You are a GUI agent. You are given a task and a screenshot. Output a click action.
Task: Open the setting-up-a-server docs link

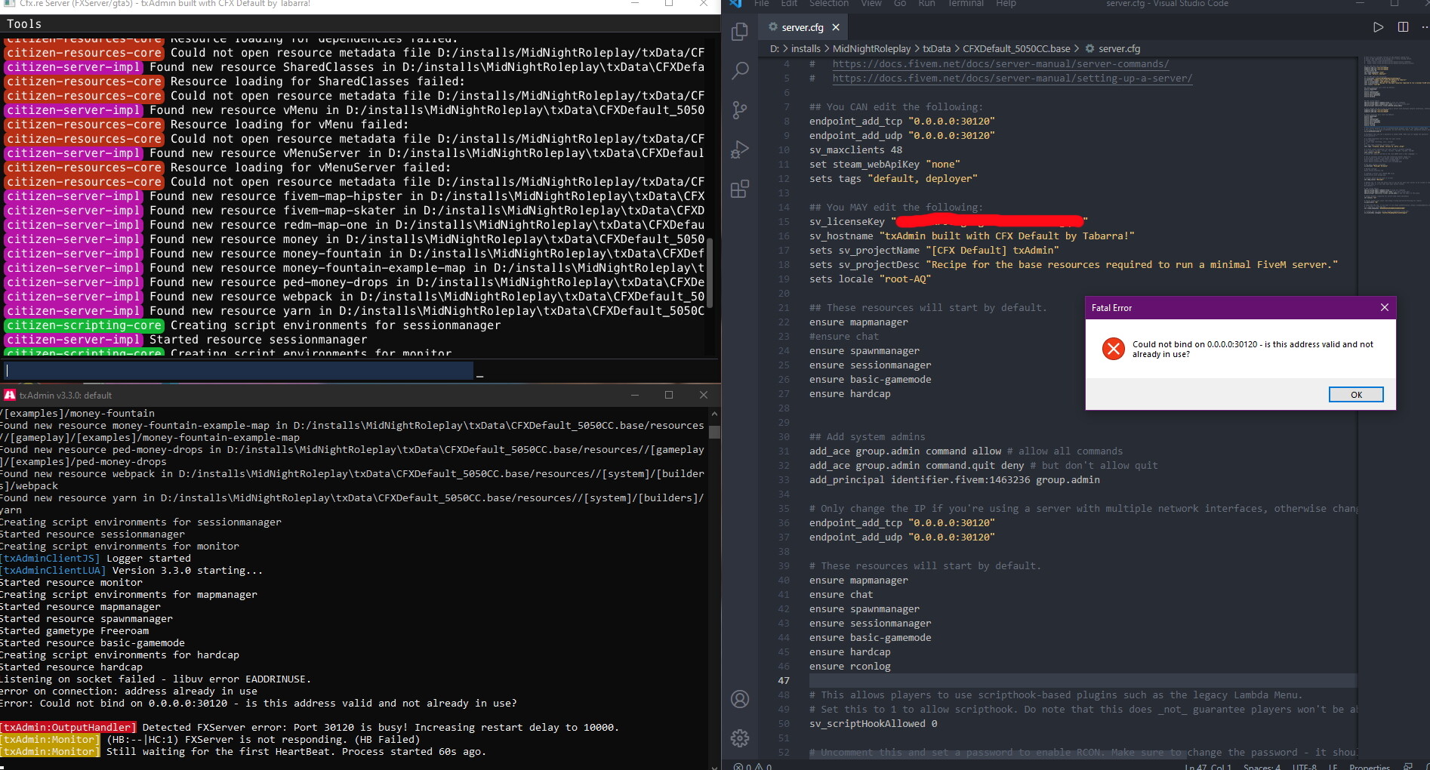click(1012, 79)
